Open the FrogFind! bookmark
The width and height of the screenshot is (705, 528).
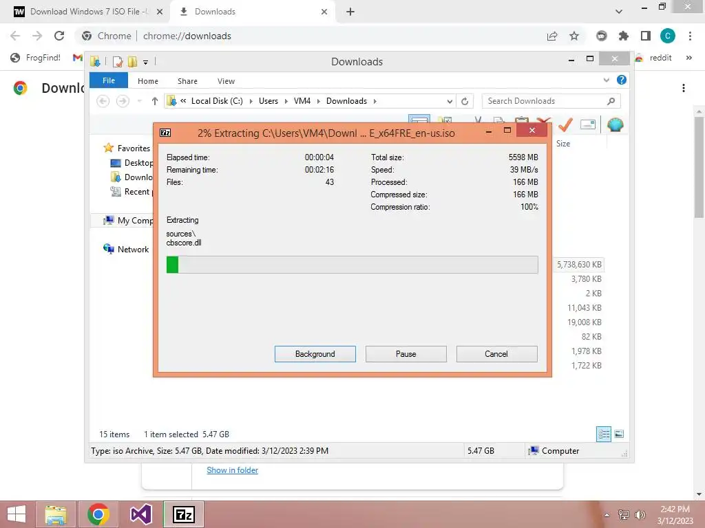click(36, 58)
